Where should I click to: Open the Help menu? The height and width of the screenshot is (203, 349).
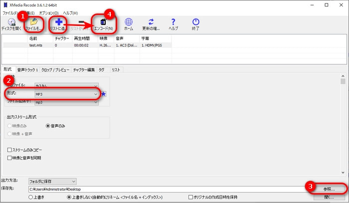pyautogui.click(x=70, y=13)
